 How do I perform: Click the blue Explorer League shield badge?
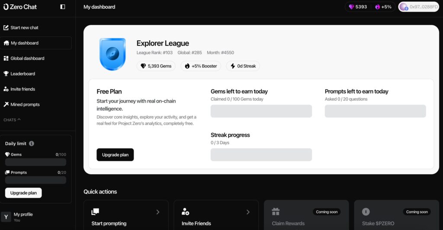(112, 54)
